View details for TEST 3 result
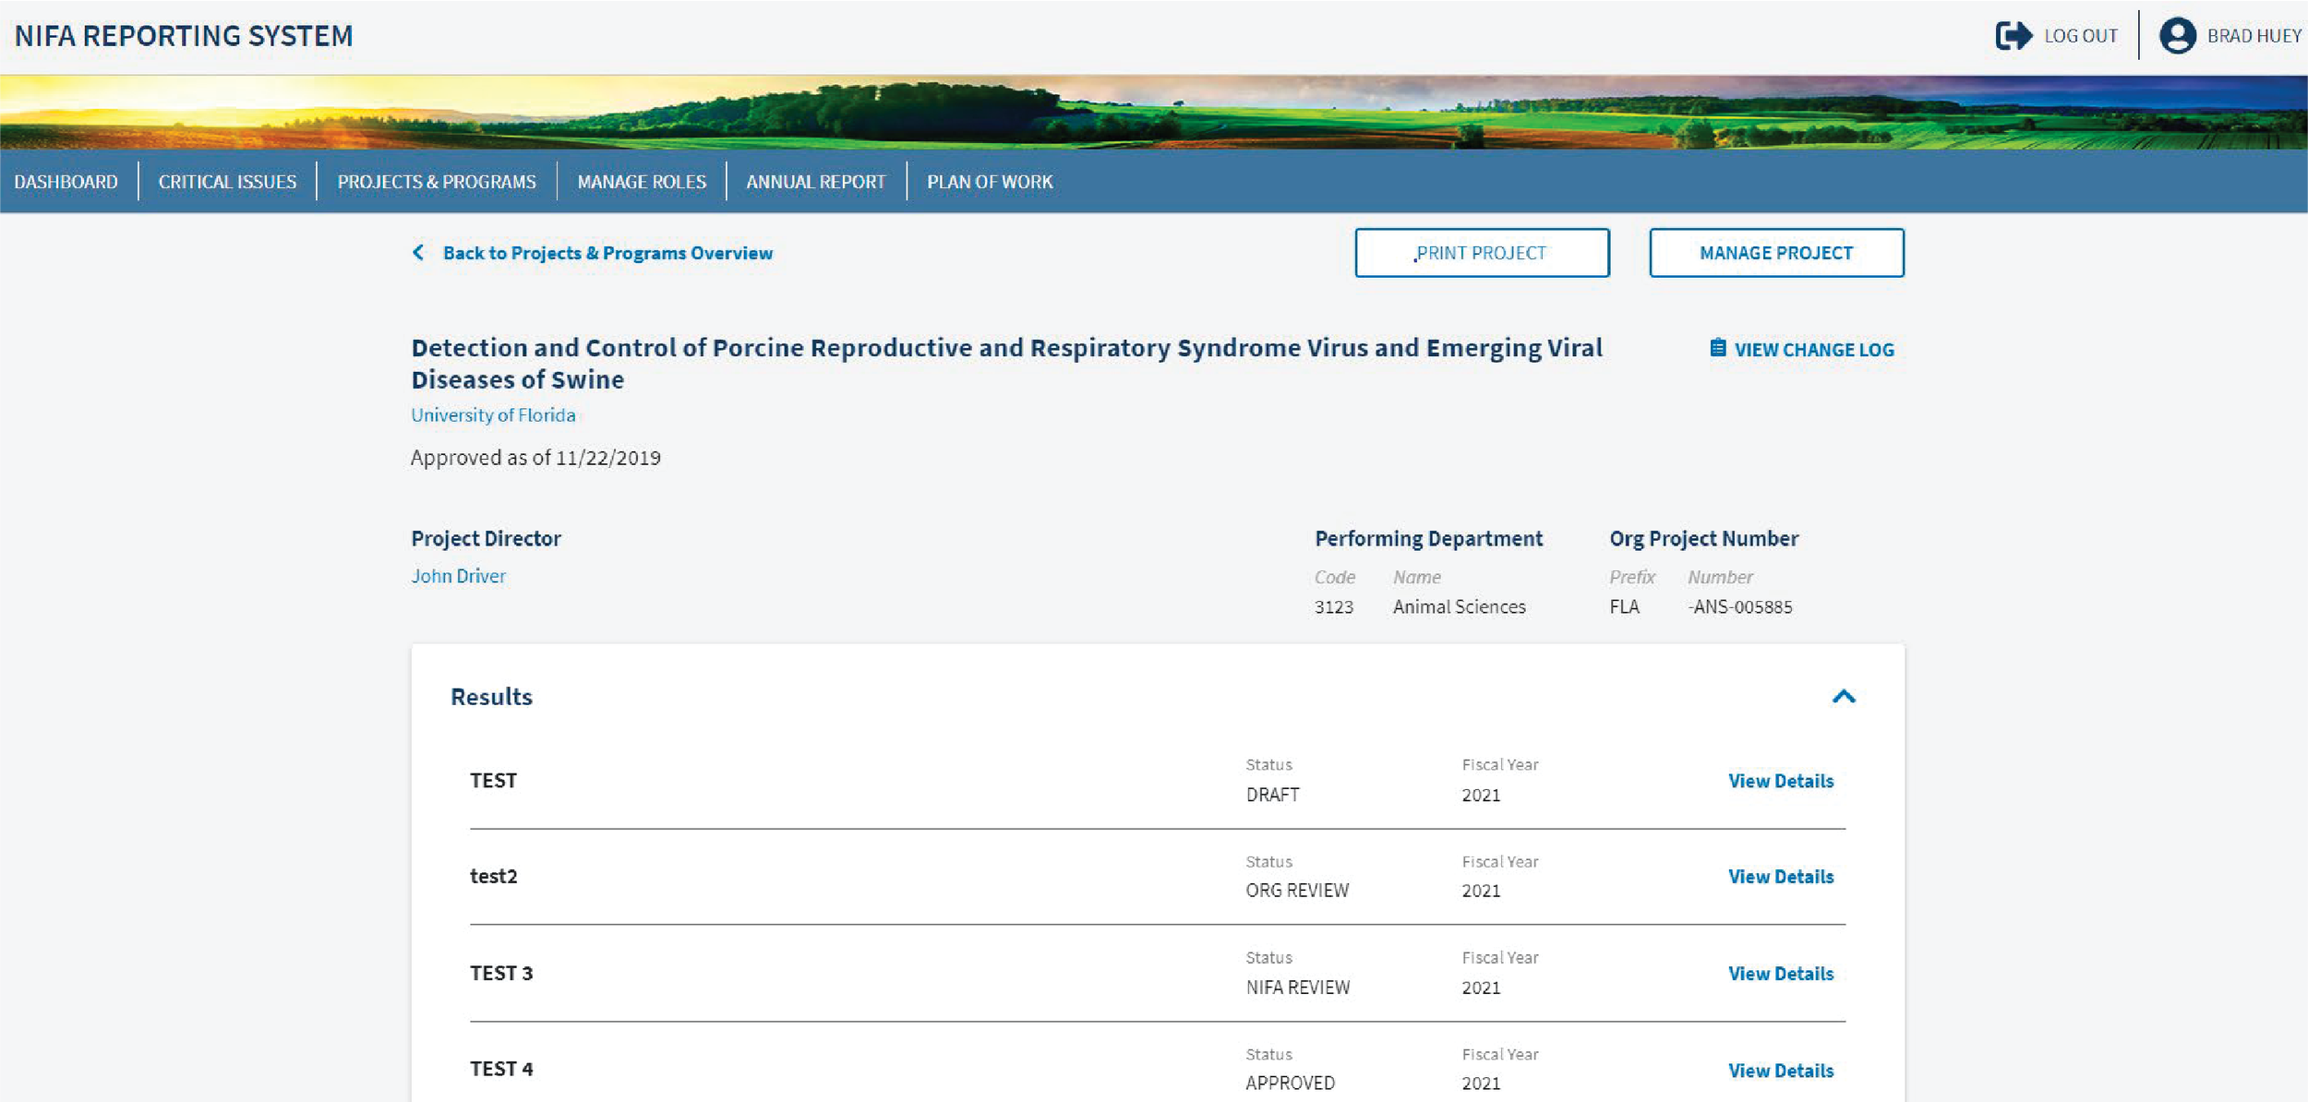2308x1102 pixels. [1780, 974]
